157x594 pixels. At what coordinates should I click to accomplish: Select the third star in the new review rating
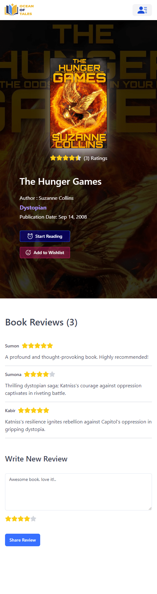(21, 519)
